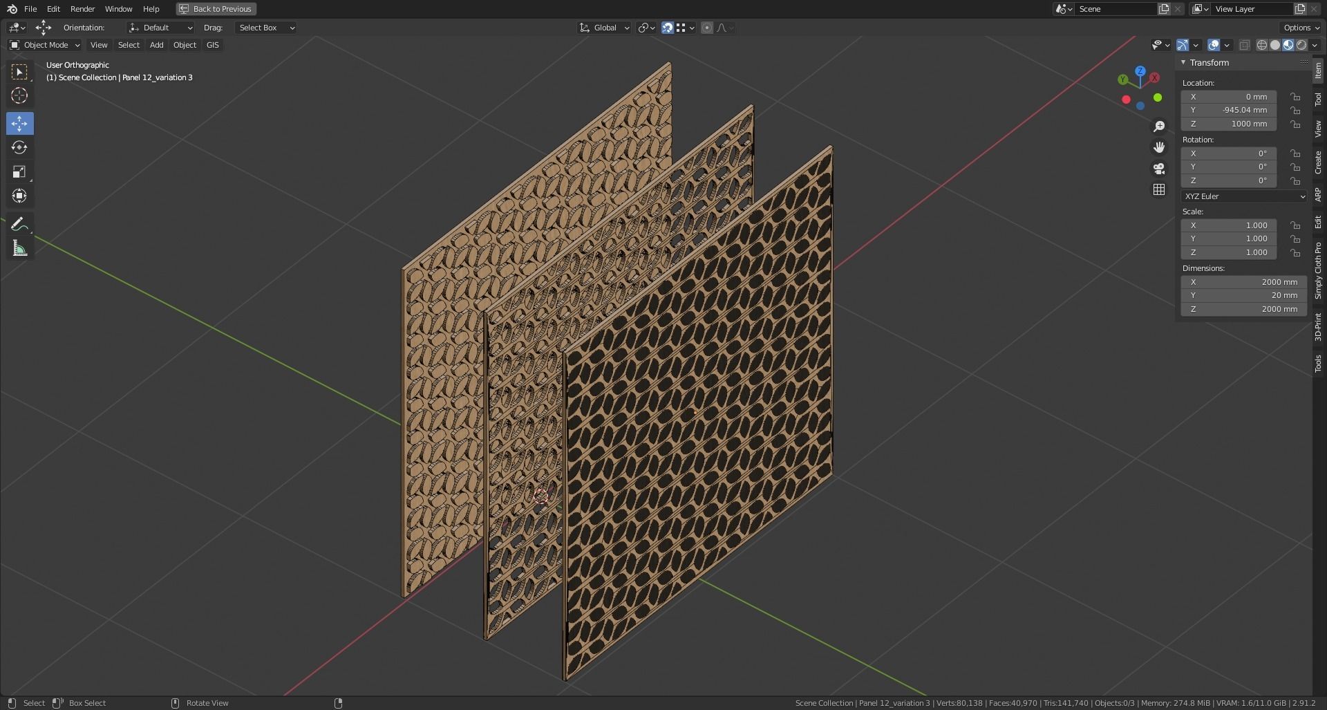
Task: Click the blue Z axis gizmo ball
Action: pyautogui.click(x=1140, y=71)
